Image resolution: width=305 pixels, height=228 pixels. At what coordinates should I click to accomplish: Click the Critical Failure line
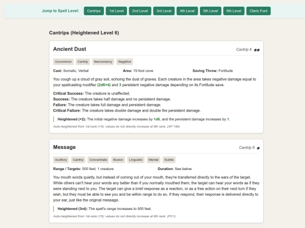click(x=127, y=111)
